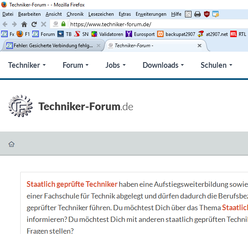Reload the current page
Viewport: 248px width, 234px height.
pyautogui.click(x=34, y=24)
